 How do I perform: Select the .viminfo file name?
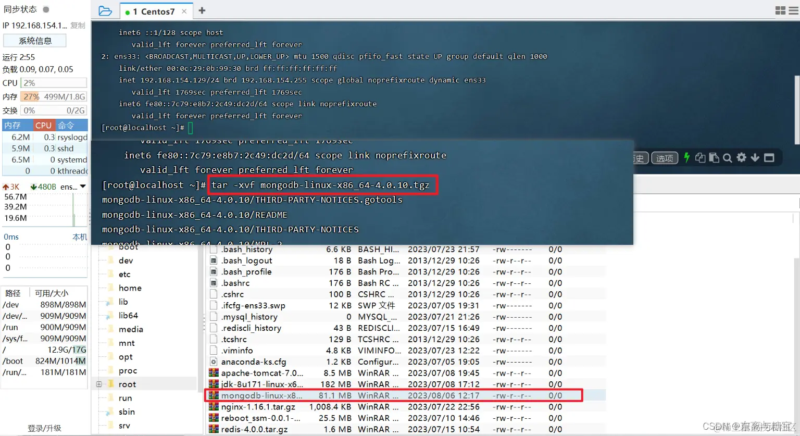click(x=237, y=351)
